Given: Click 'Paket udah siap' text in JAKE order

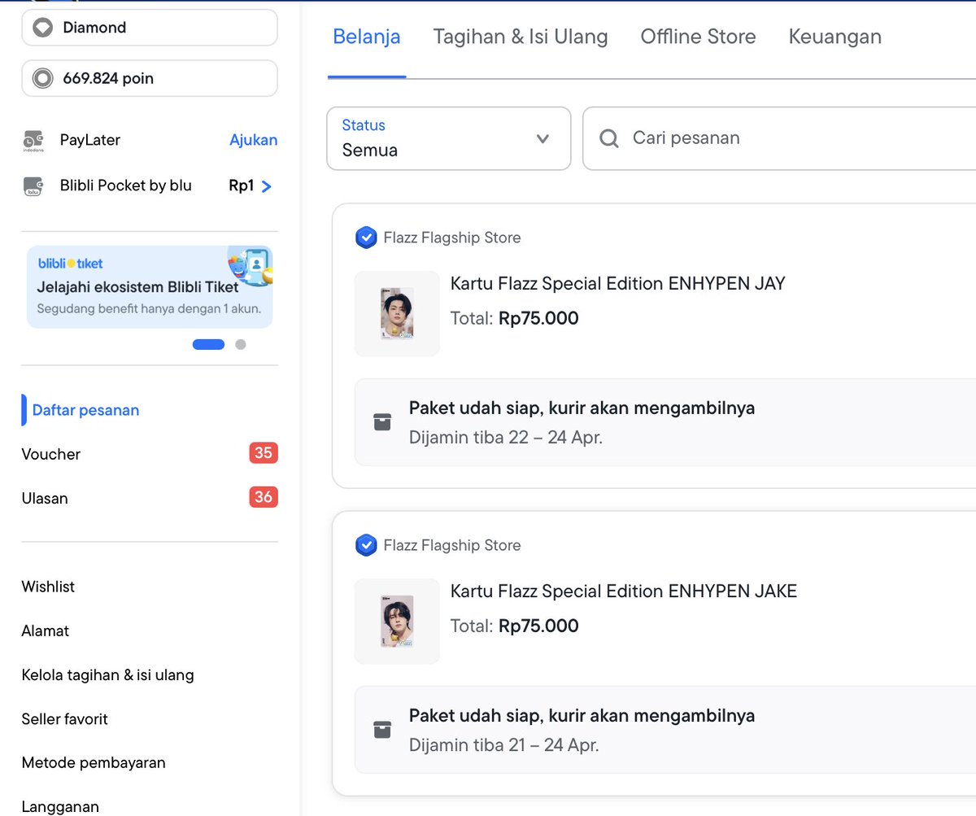Looking at the screenshot, I should pyautogui.click(x=582, y=715).
